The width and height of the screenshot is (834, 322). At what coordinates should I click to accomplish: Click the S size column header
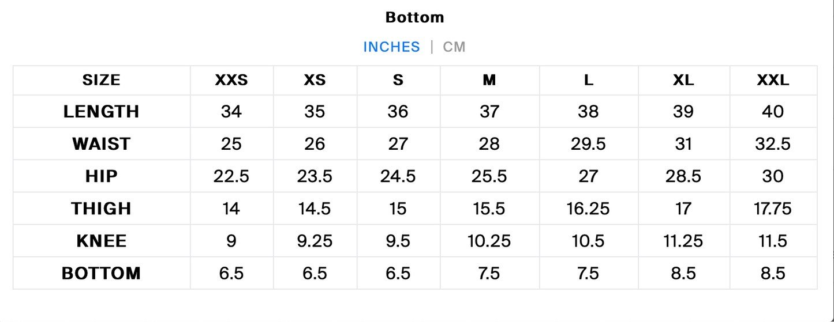click(398, 80)
